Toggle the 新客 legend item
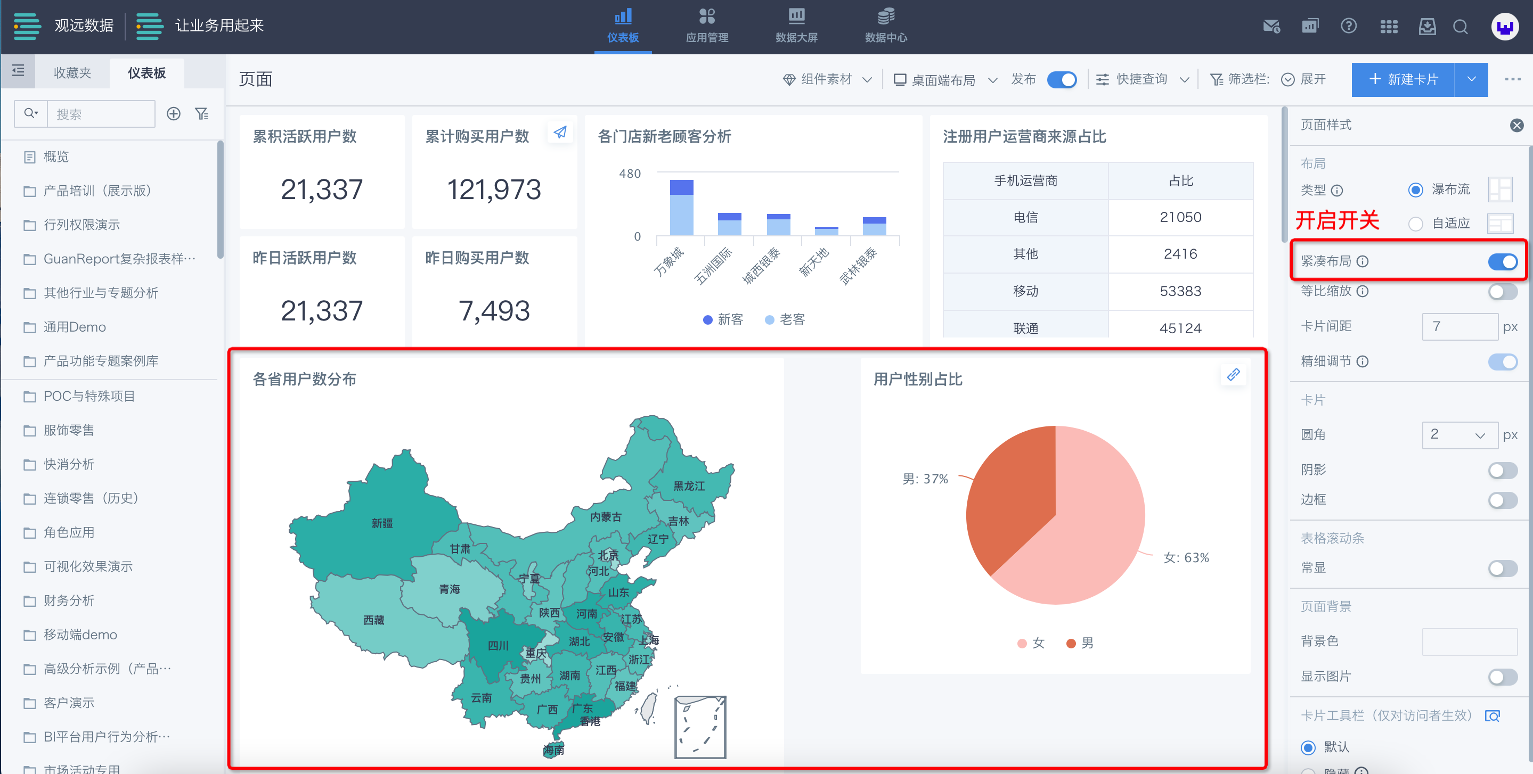This screenshot has height=774, width=1533. point(722,320)
